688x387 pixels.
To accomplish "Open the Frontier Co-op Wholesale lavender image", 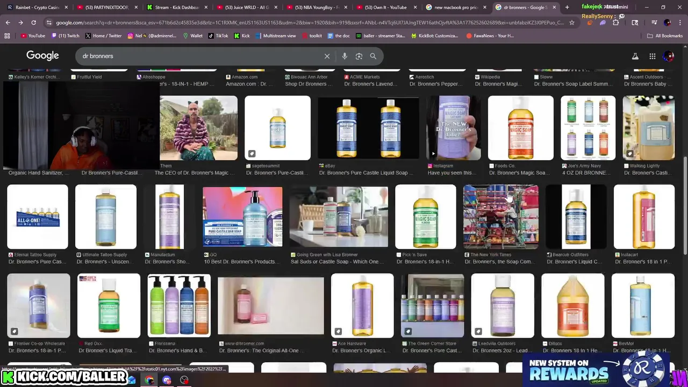I will coord(39,305).
